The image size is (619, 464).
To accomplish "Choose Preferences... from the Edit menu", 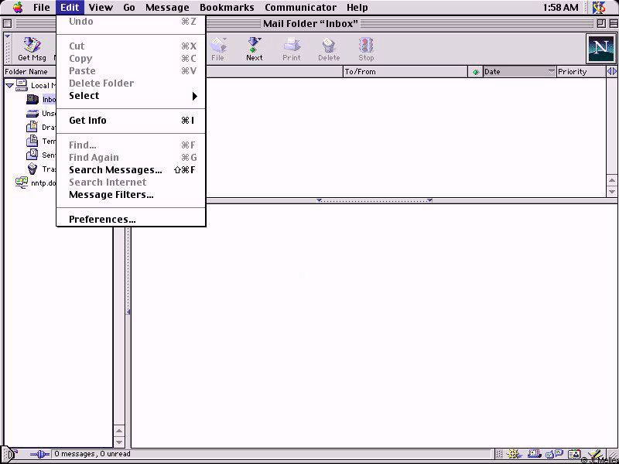I will point(102,220).
